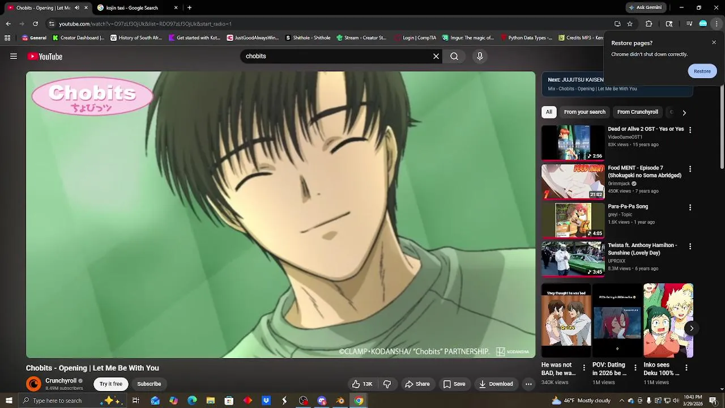
Task: Open the Next: JUJUTSU KAISEN mix panel
Action: pyautogui.click(x=617, y=84)
